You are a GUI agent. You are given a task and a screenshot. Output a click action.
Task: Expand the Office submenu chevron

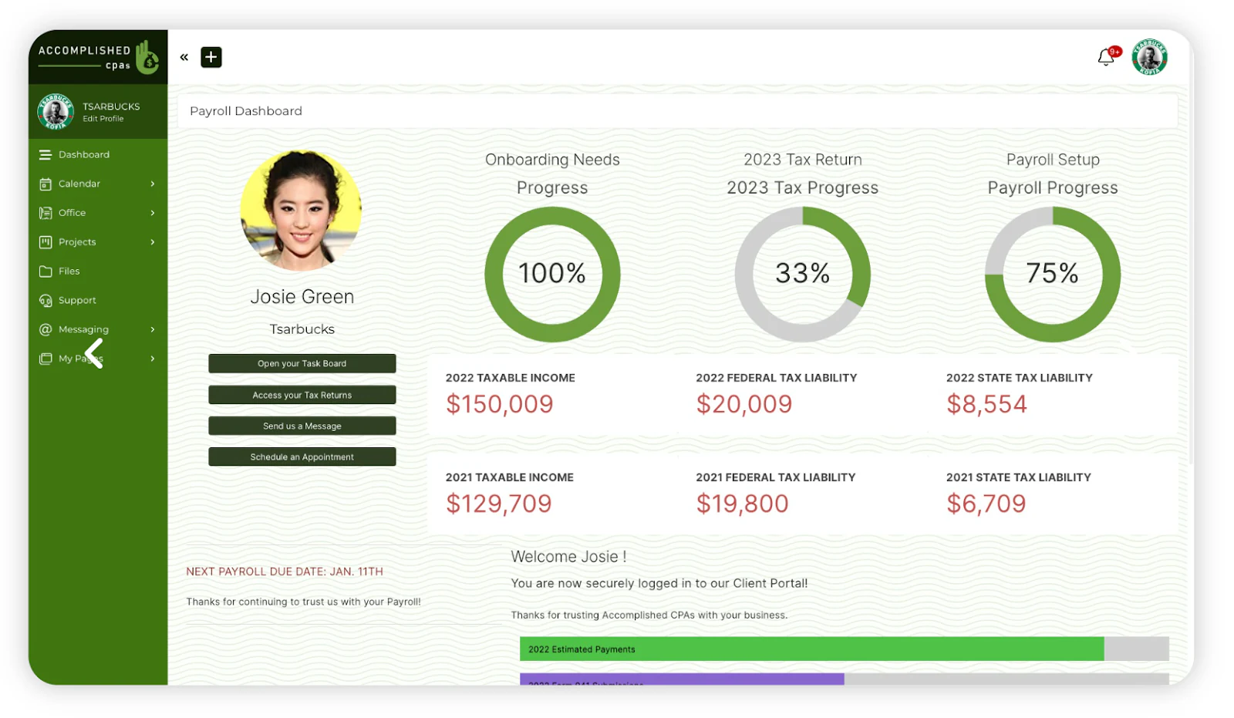point(153,213)
